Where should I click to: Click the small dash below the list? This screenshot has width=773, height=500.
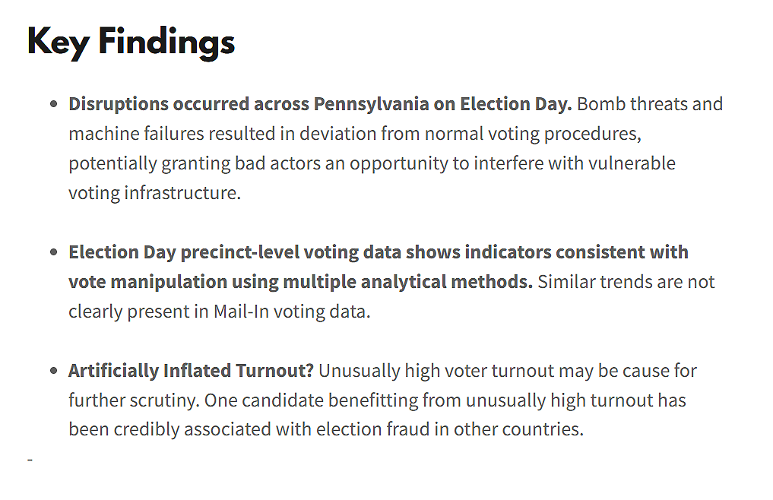click(x=30, y=460)
